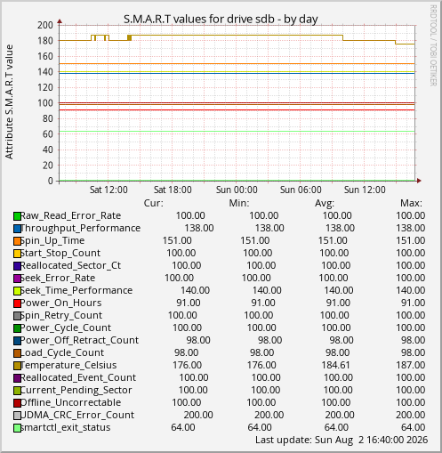
Task: Click the 'Sun 06:00' x-axis label
Action: point(301,190)
